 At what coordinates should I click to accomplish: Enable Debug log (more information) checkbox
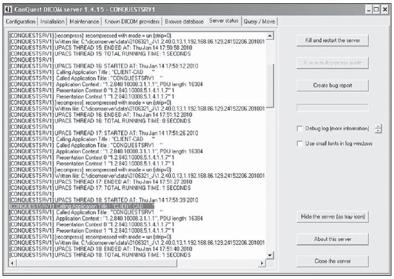pos(299,129)
